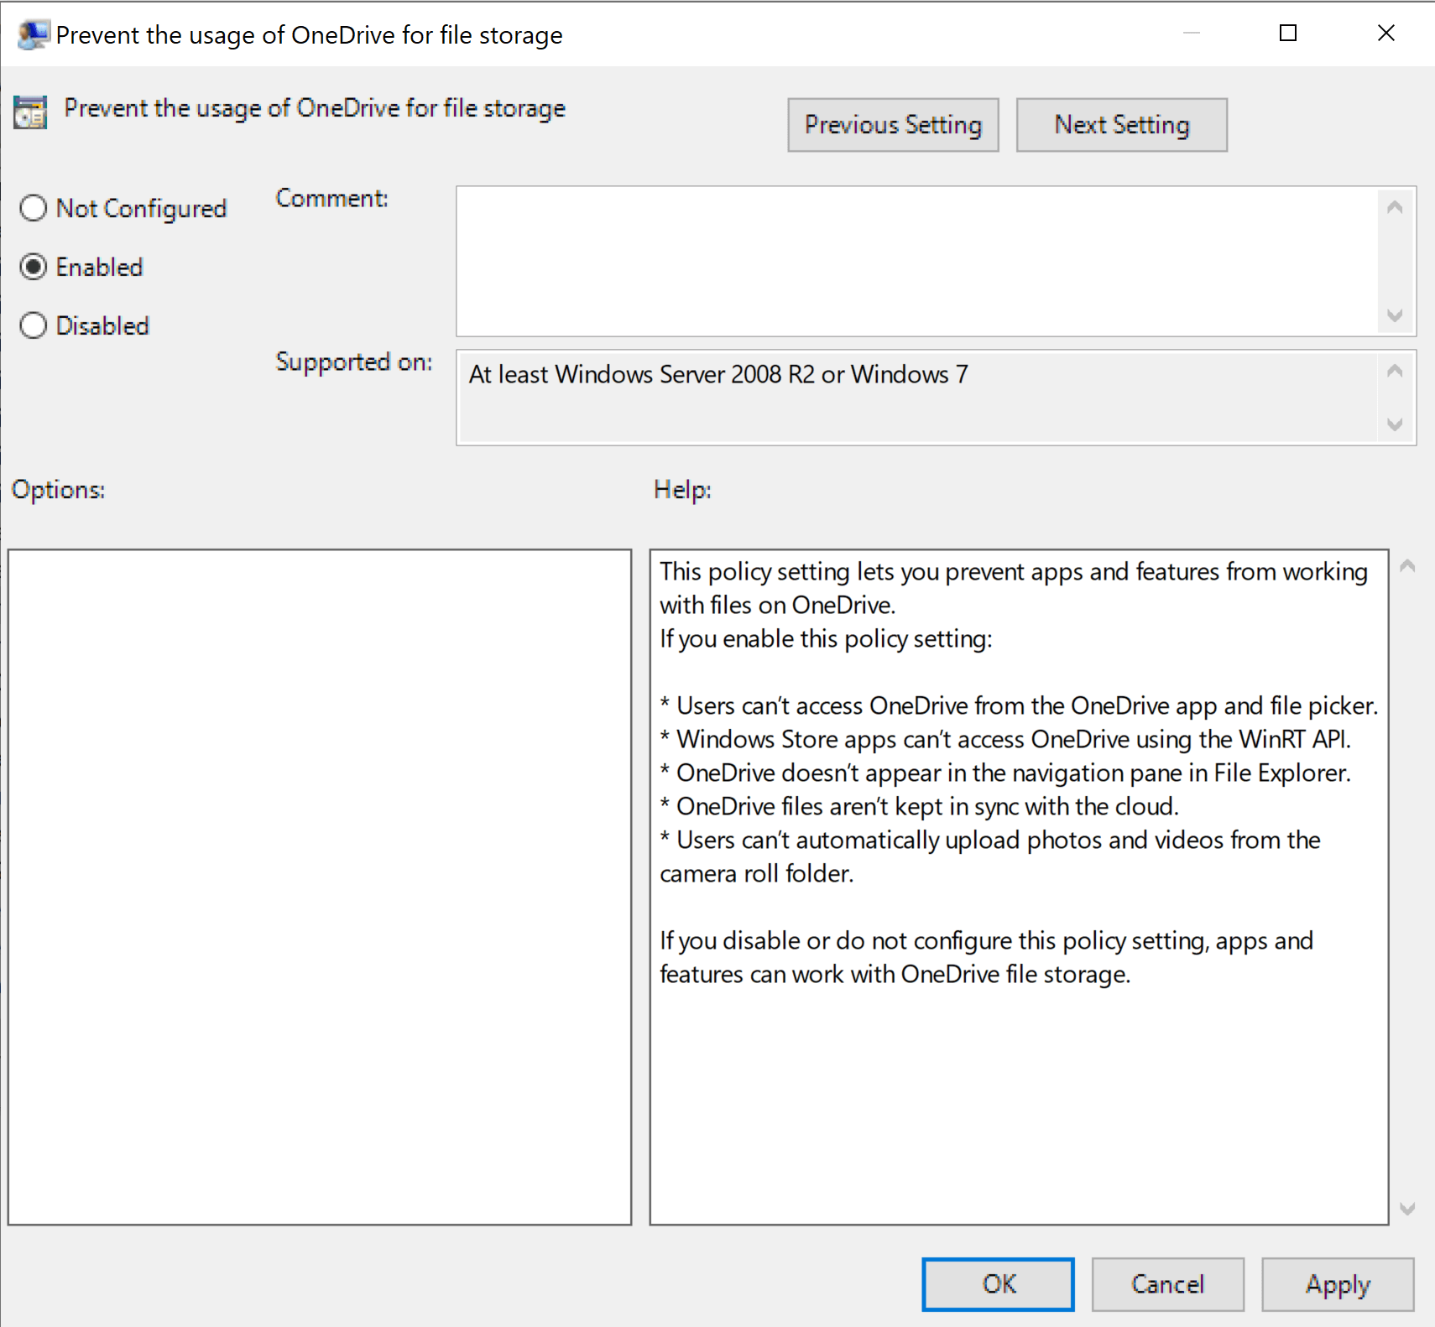The height and width of the screenshot is (1327, 1435).
Task: Cancel the policy dialog
Action: coord(1167,1284)
